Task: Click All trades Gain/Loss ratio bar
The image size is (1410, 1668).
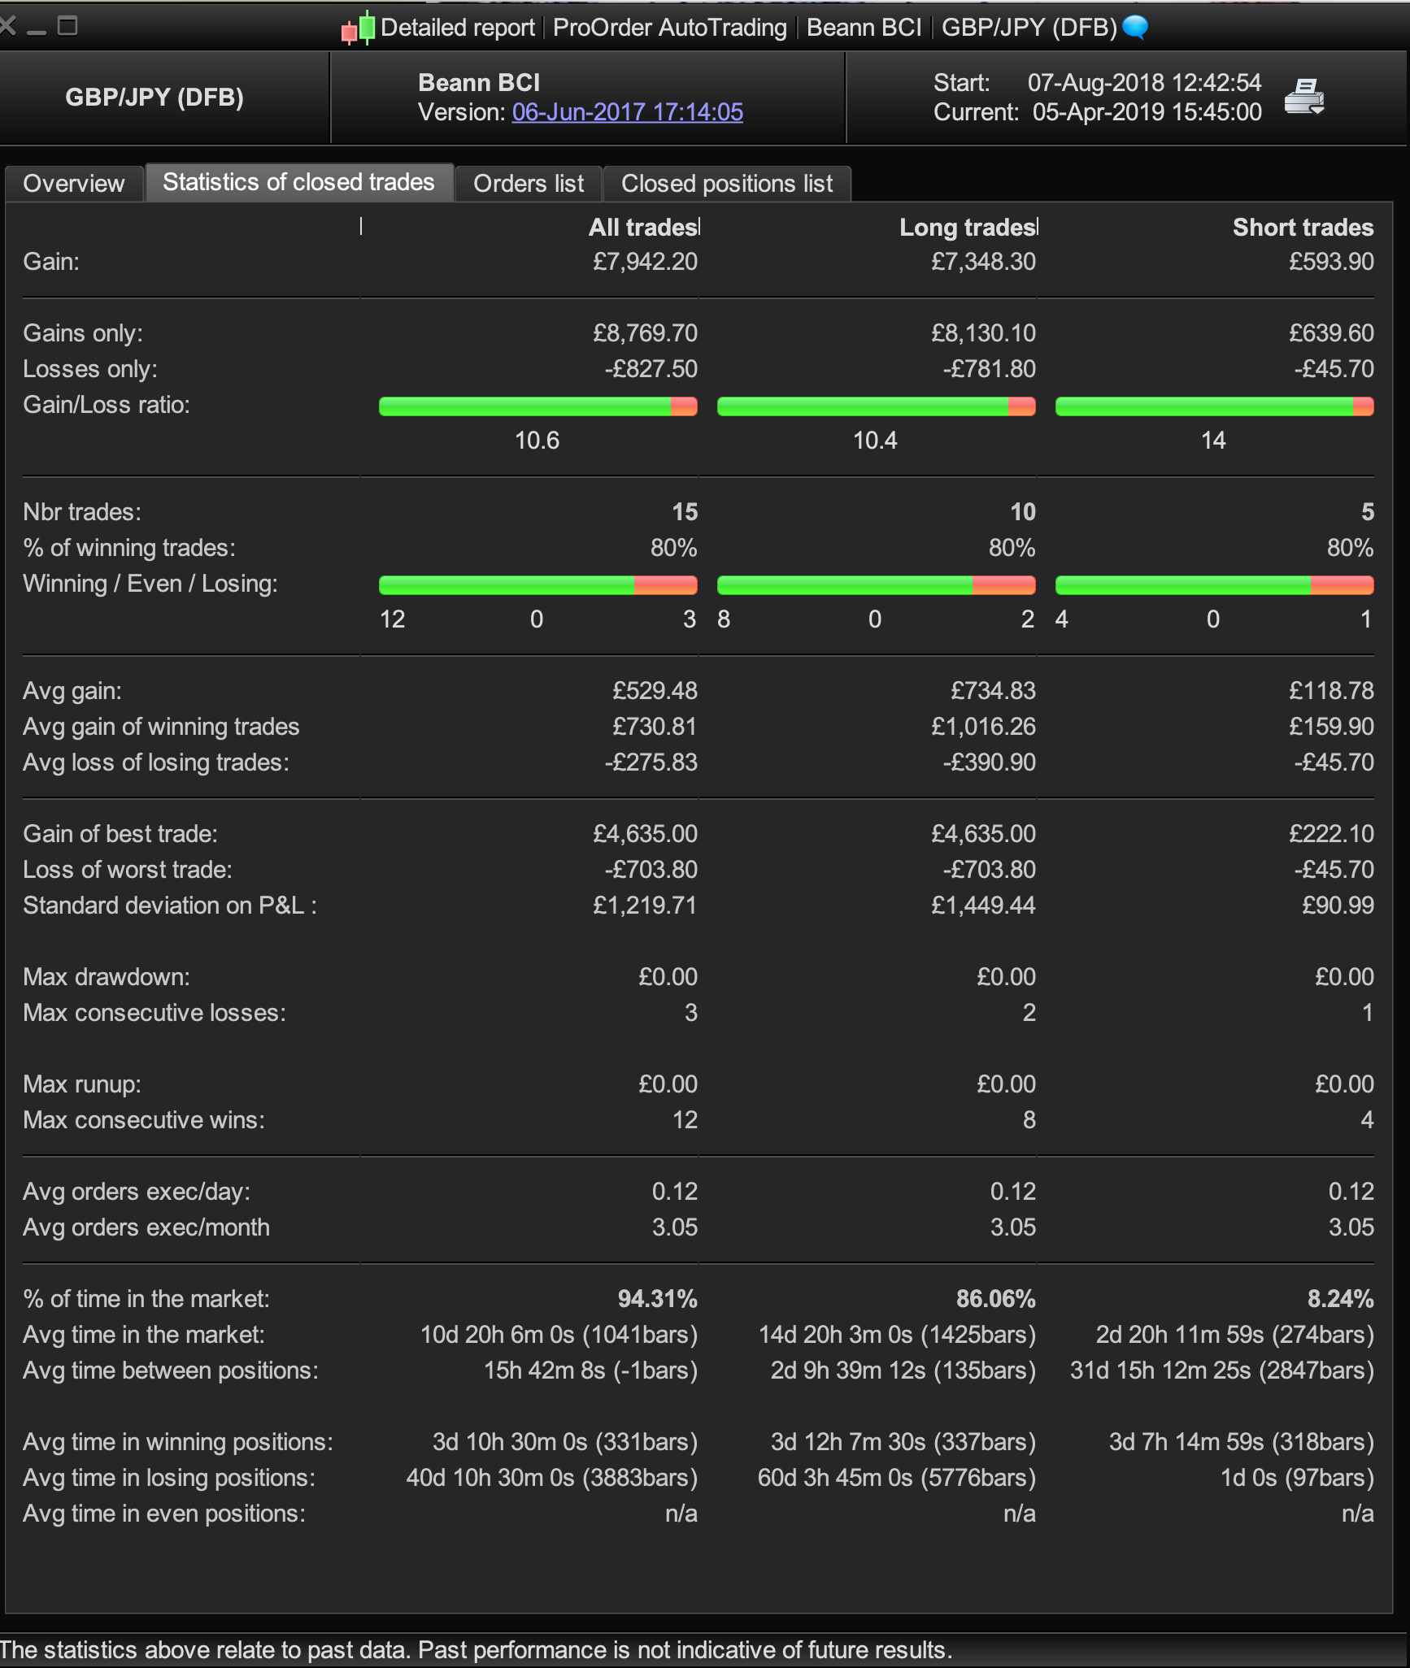Action: [x=537, y=406]
